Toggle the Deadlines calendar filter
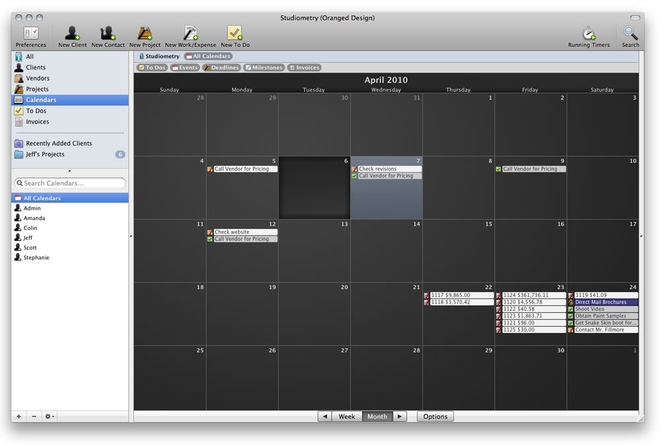661x445 pixels. (x=221, y=67)
